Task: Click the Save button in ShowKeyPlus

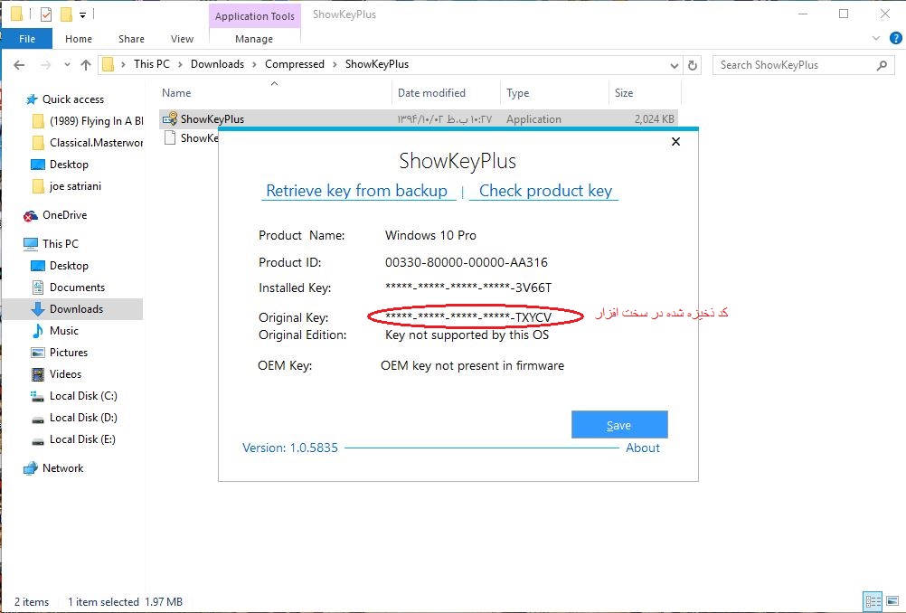Action: coord(619,425)
